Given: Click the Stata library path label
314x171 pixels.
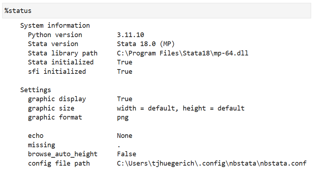Looking at the screenshot, I should (x=63, y=53).
